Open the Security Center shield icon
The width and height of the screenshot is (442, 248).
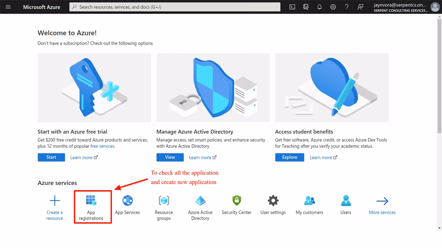[237, 201]
